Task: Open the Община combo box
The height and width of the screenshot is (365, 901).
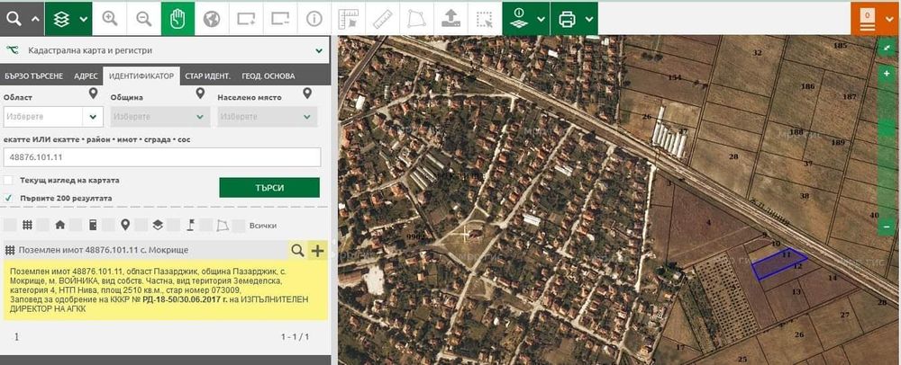Action: click(x=159, y=117)
